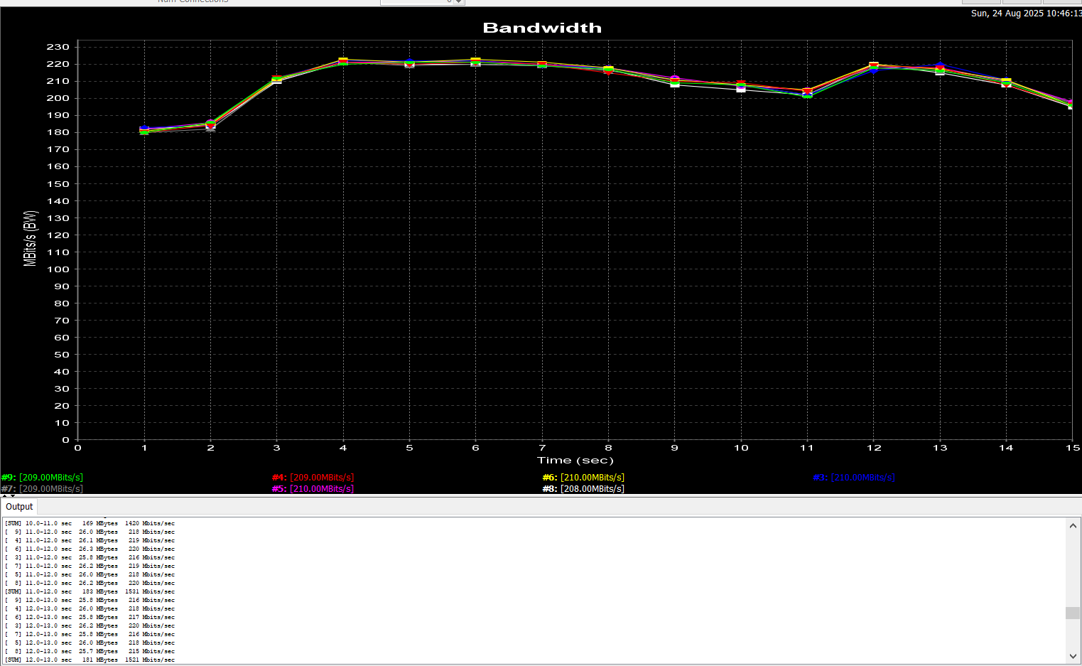Click the SUM 11.0-12.0 sec output line
The height and width of the screenshot is (666, 1082).
click(90, 591)
